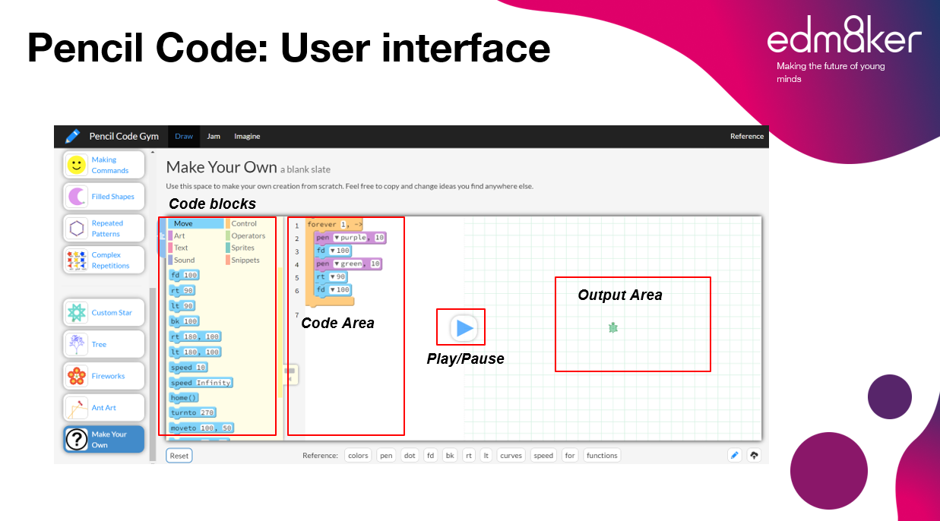This screenshot has width=940, height=521.
Task: Open the colors reference button
Action: (357, 456)
